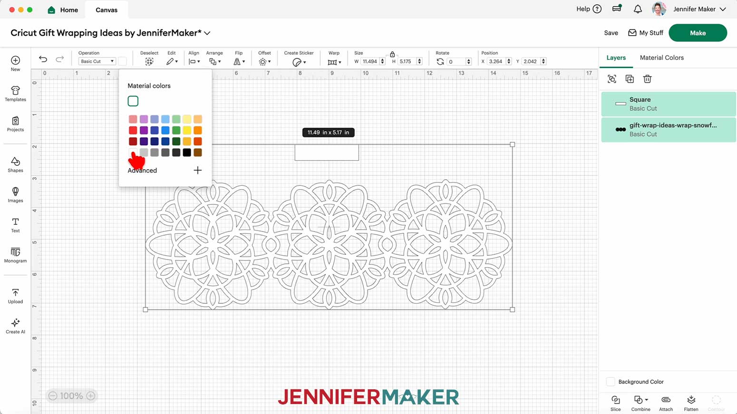Duplicate the selected layers
This screenshot has height=414, width=737.
(x=630, y=79)
